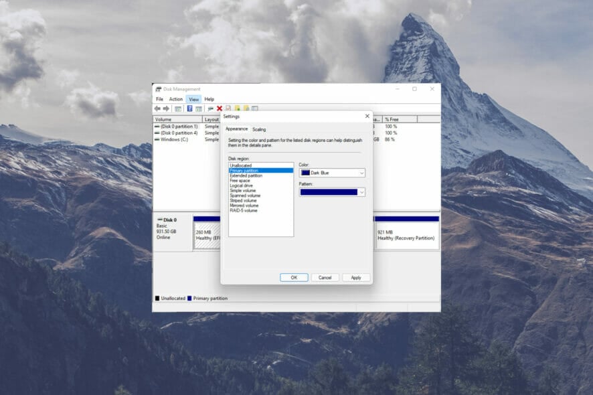
Task: Click the Apply button
Action: (356, 276)
